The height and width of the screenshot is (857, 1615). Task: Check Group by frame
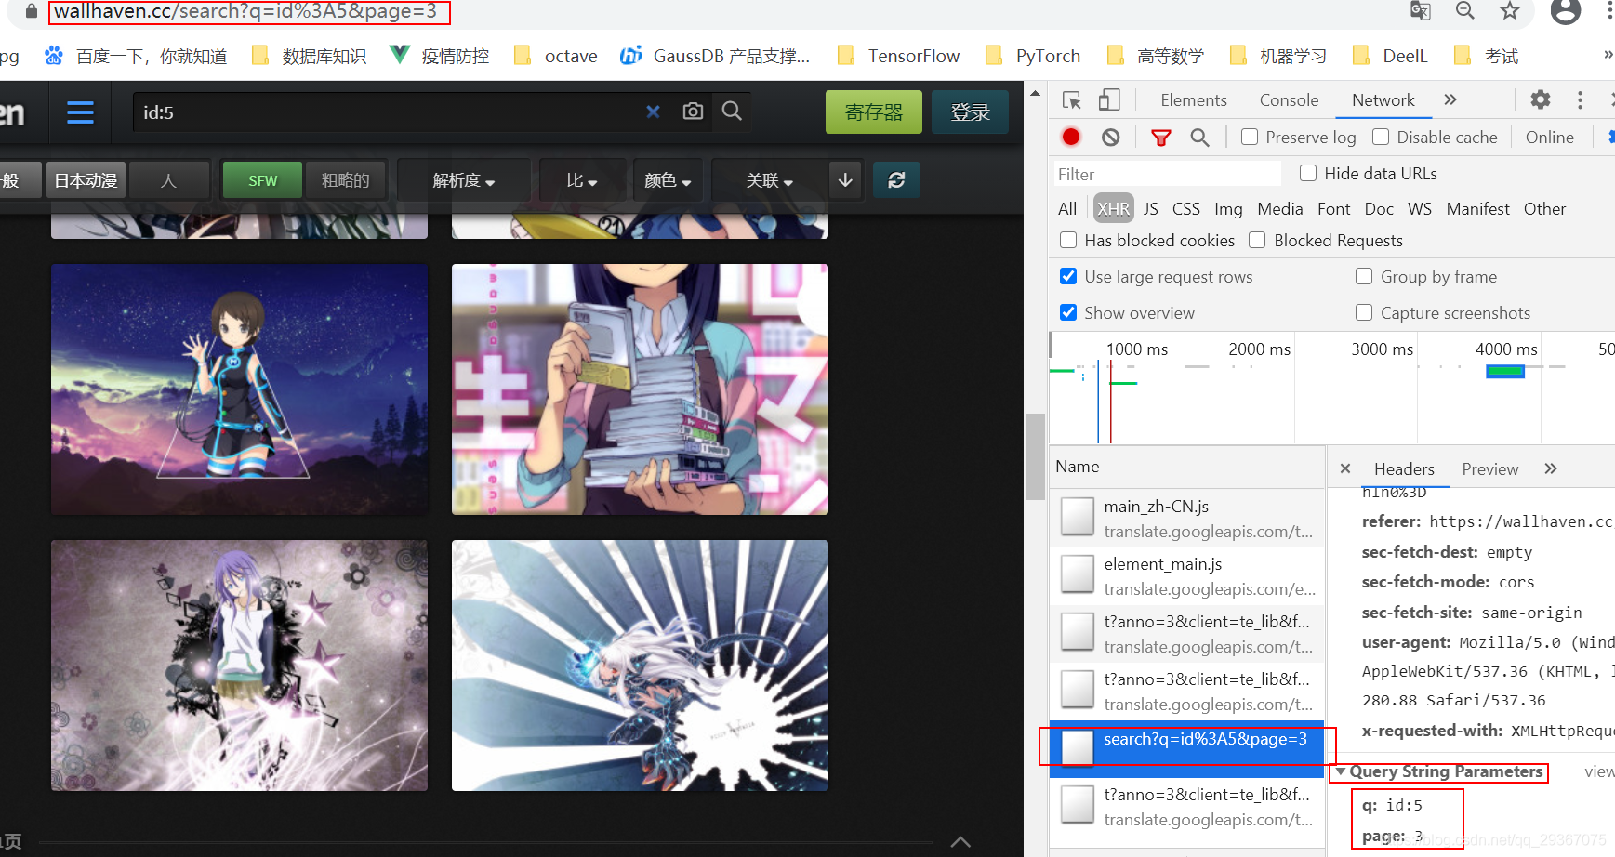pyautogui.click(x=1364, y=276)
